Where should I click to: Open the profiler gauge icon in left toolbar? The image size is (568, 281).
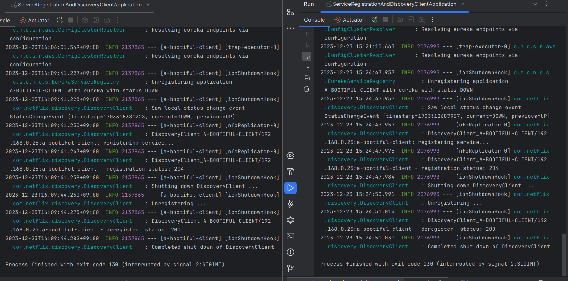pyautogui.click(x=107, y=20)
